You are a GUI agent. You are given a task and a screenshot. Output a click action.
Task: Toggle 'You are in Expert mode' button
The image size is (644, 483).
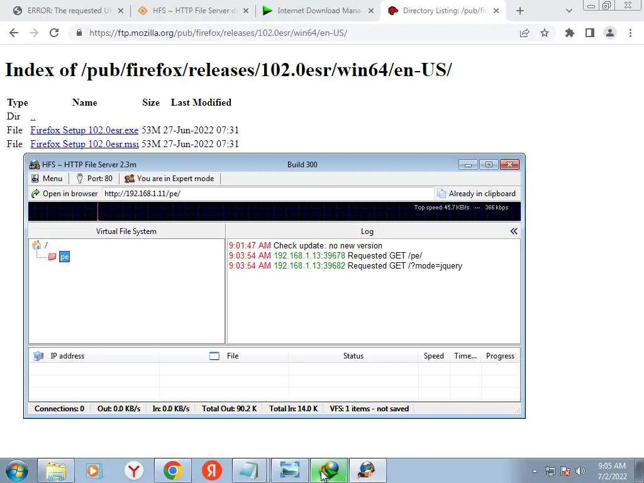coord(170,179)
